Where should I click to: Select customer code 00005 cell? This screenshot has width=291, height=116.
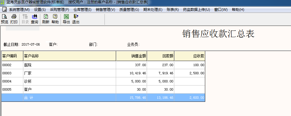click(12, 89)
